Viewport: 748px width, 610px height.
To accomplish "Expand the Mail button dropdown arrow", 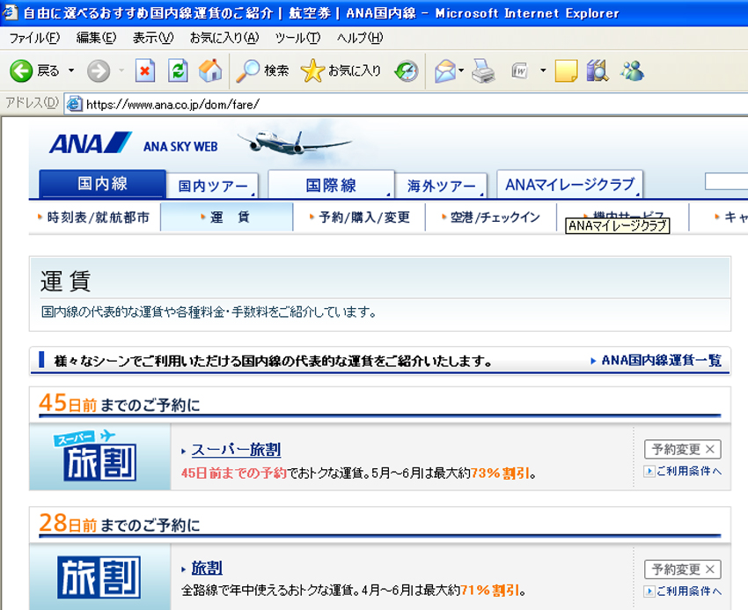I will [461, 70].
